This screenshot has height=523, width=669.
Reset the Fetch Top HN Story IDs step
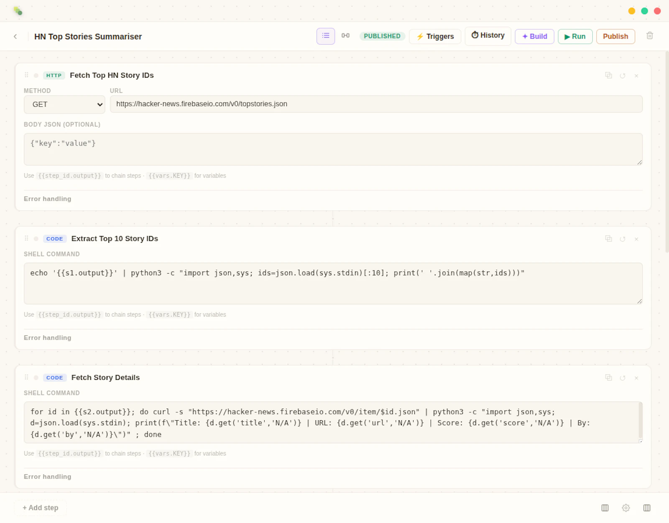click(623, 76)
